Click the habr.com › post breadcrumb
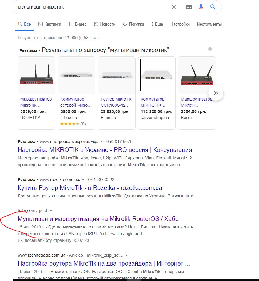The image size is (259, 281). coord(32,211)
